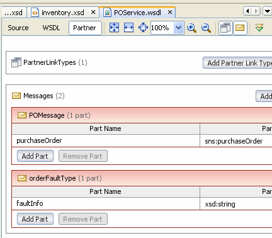
Task: Switch to the inventory.xsd tab
Action: click(x=63, y=13)
